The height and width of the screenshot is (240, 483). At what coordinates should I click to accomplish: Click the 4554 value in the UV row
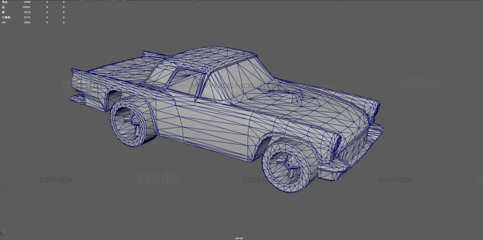[27, 23]
